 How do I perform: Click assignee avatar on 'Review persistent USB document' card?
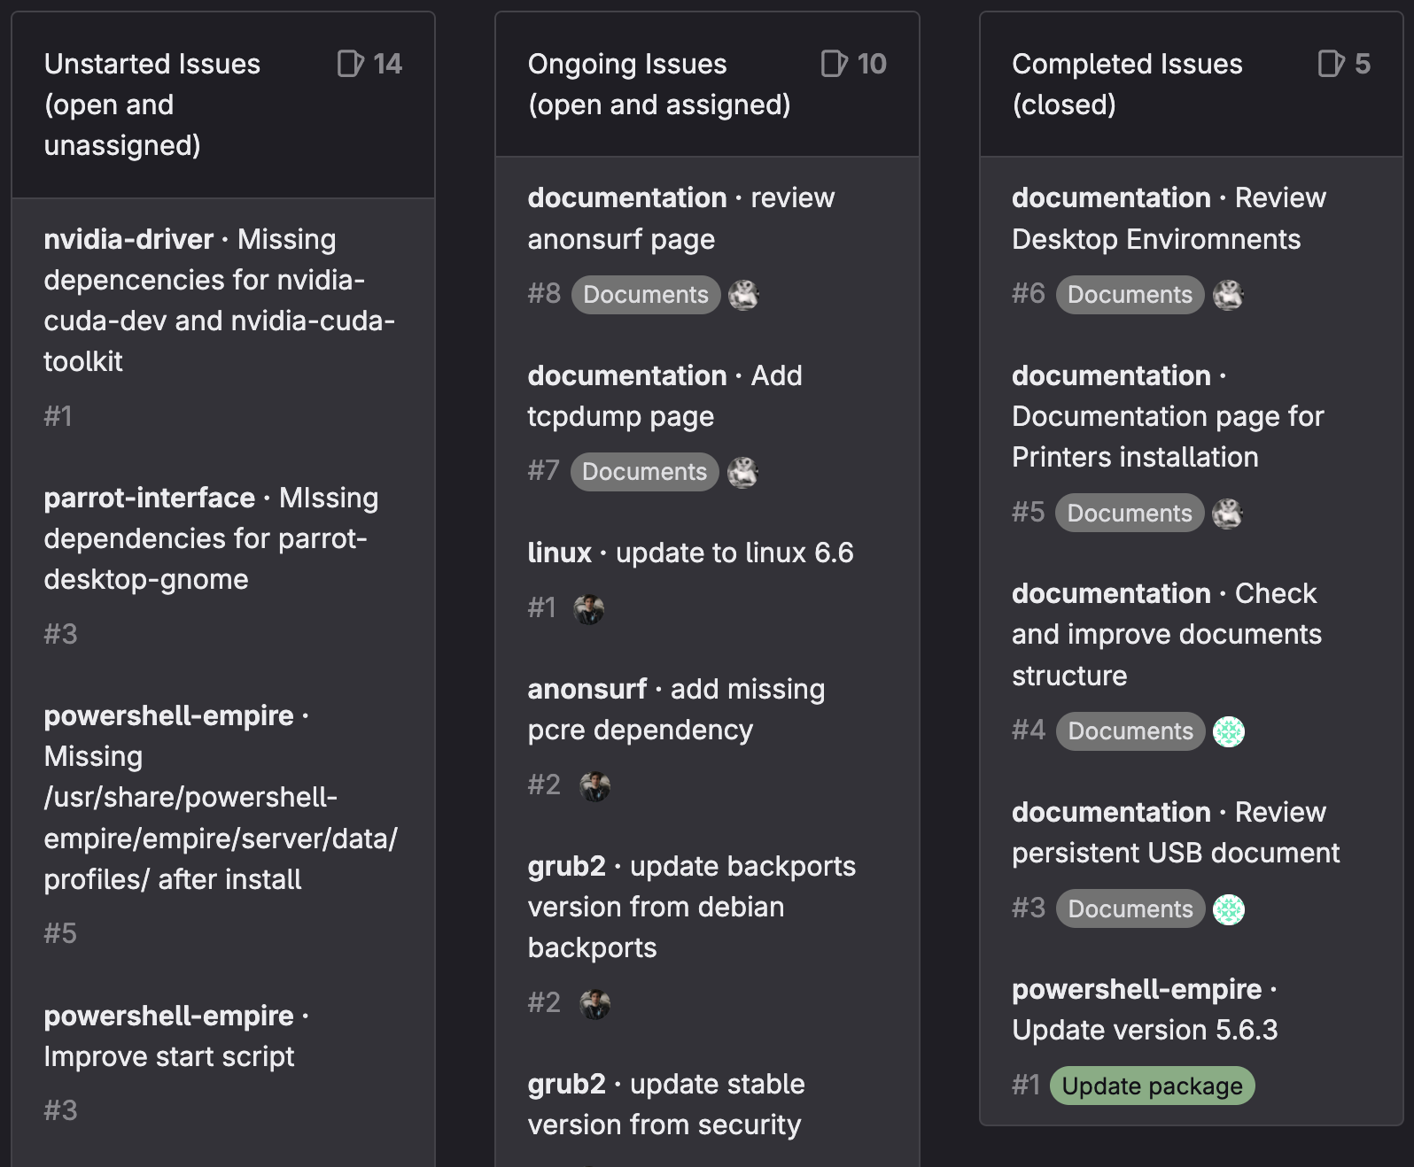(x=1228, y=909)
